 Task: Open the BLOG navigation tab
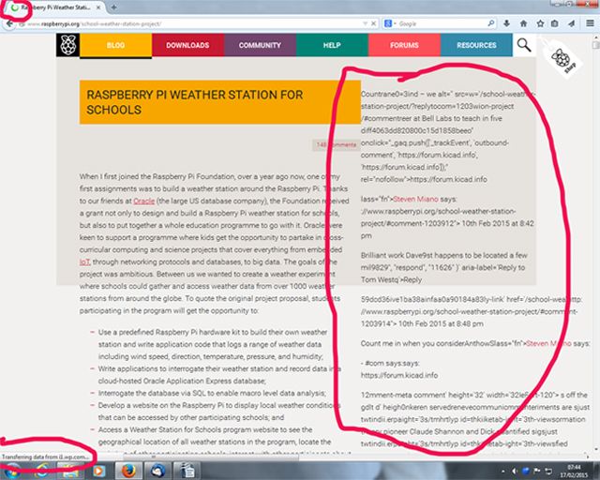point(115,45)
